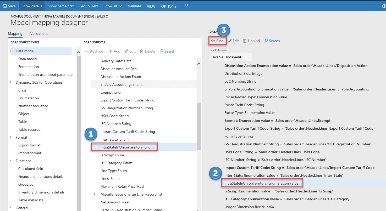Image resolution: width=386 pixels, height=211 pixels.
Task: Select DistributionSide: Integer model field
Action: click(x=244, y=73)
